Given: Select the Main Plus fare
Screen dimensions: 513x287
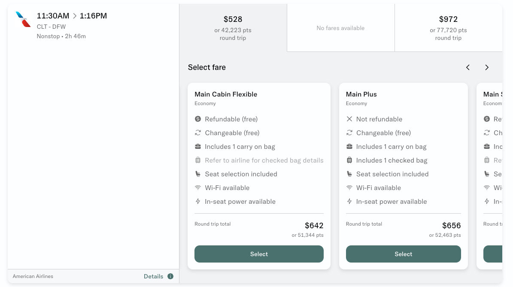Looking at the screenshot, I should click(403, 254).
